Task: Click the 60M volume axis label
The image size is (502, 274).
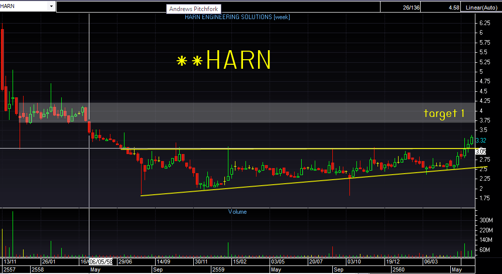Action: 484,250
